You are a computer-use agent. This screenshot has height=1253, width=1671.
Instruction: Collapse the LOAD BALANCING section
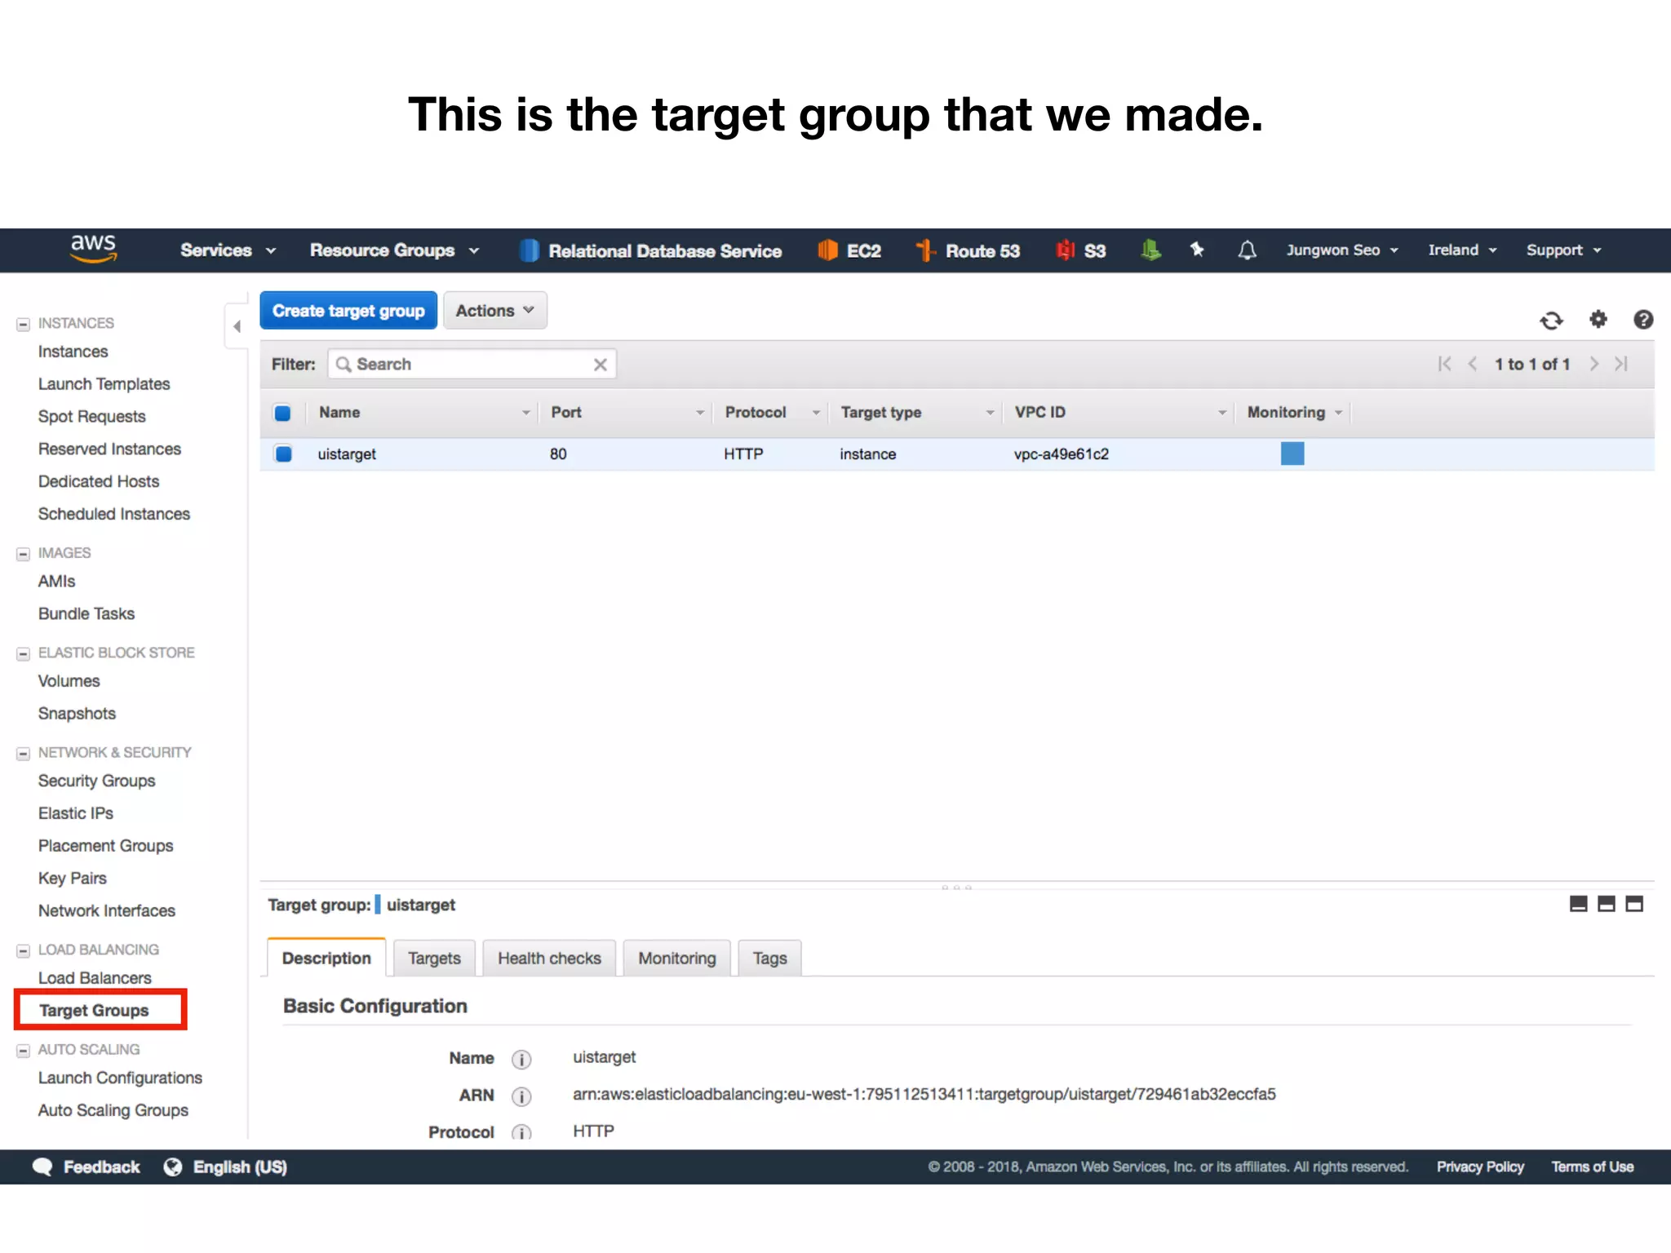[x=24, y=950]
